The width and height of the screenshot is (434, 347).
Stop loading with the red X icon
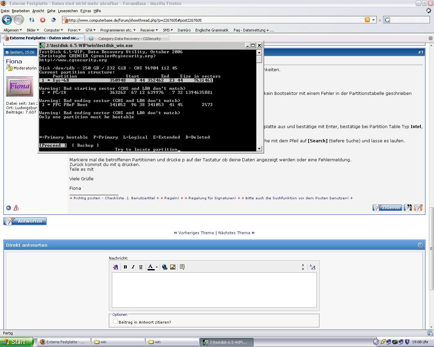point(43,20)
